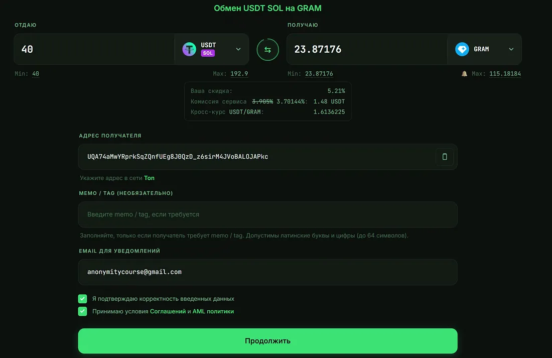Click the recipient address input field

point(257,157)
